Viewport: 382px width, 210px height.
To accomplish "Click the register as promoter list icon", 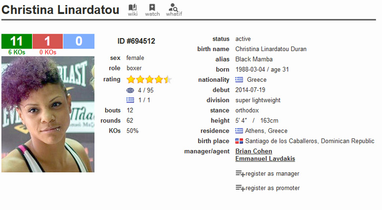I will click(x=240, y=188).
